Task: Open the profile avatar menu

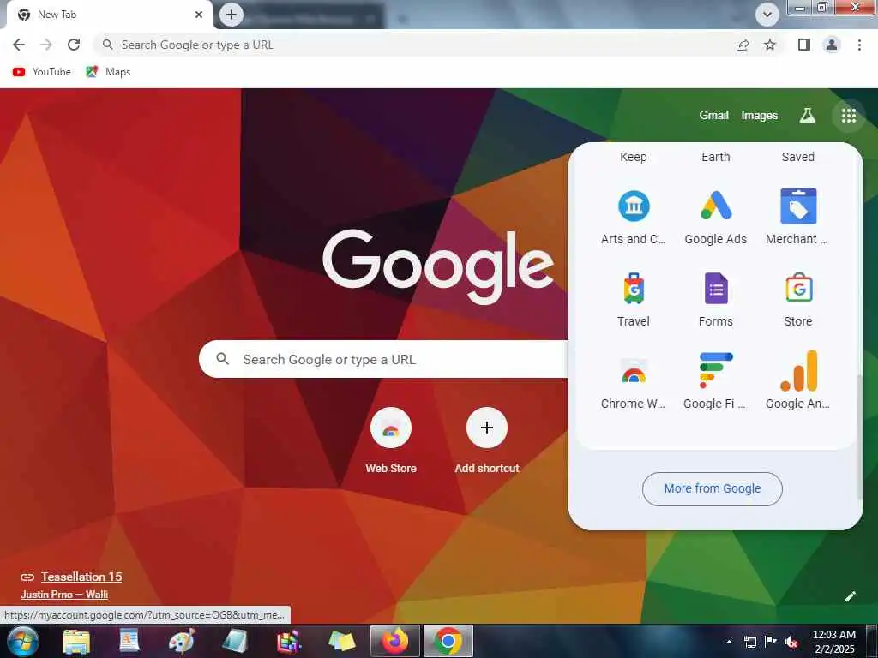Action: coord(832,45)
